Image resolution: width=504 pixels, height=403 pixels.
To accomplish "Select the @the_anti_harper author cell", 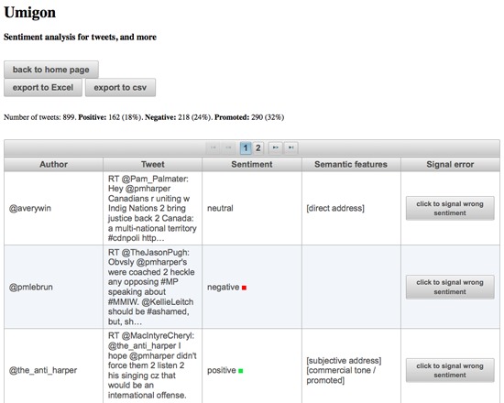I will [54, 370].
